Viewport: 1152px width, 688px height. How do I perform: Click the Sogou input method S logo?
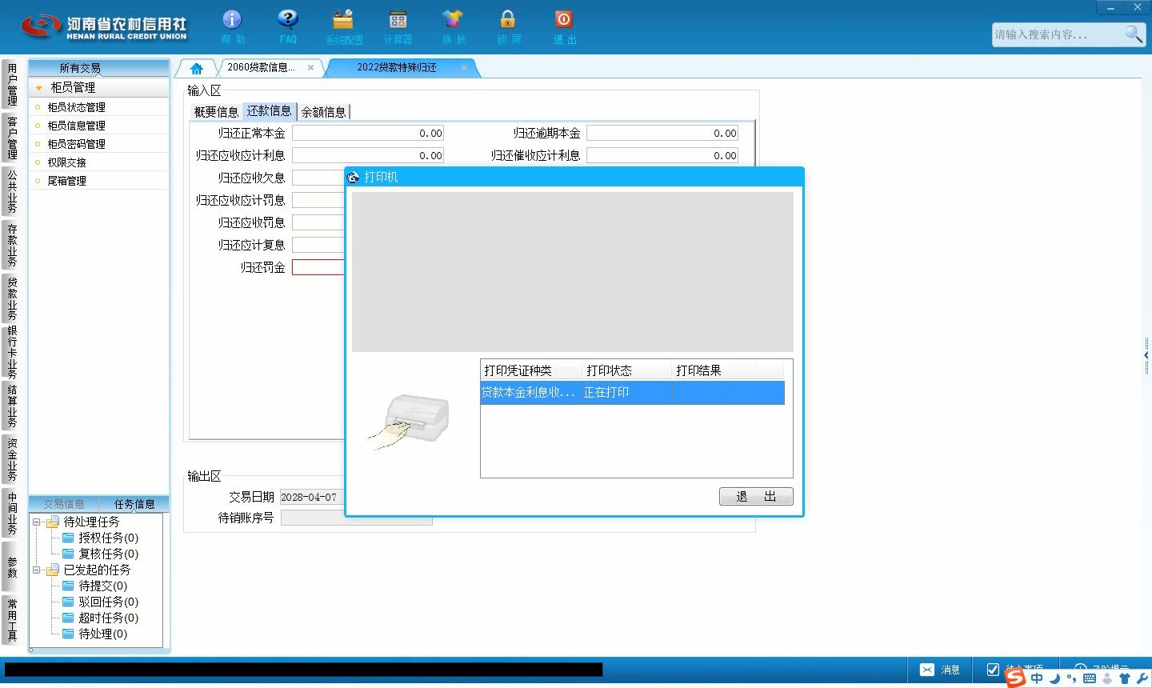(x=1015, y=678)
